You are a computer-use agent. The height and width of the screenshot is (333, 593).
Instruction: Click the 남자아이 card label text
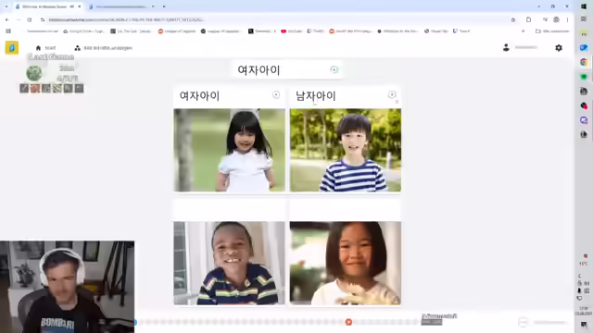point(316,96)
